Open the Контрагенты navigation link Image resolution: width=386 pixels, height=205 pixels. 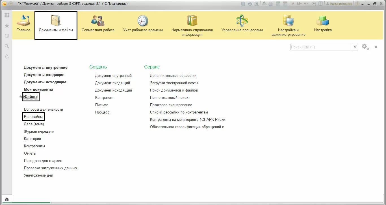click(x=34, y=146)
